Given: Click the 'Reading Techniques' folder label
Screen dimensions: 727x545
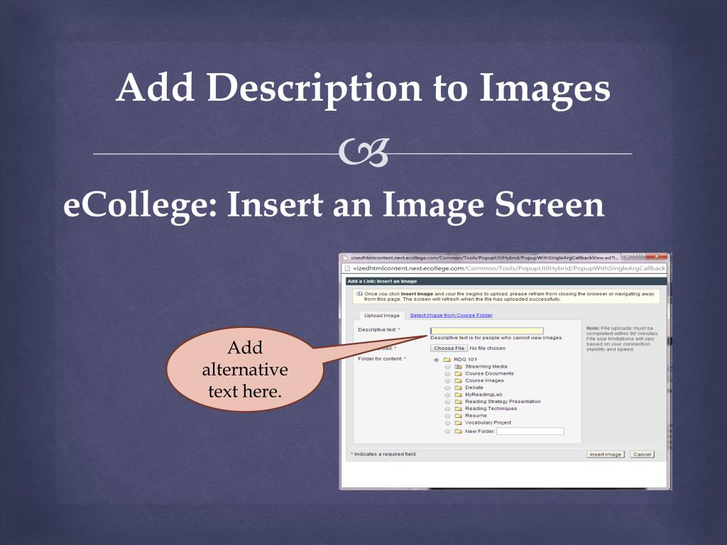Looking at the screenshot, I should [491, 409].
